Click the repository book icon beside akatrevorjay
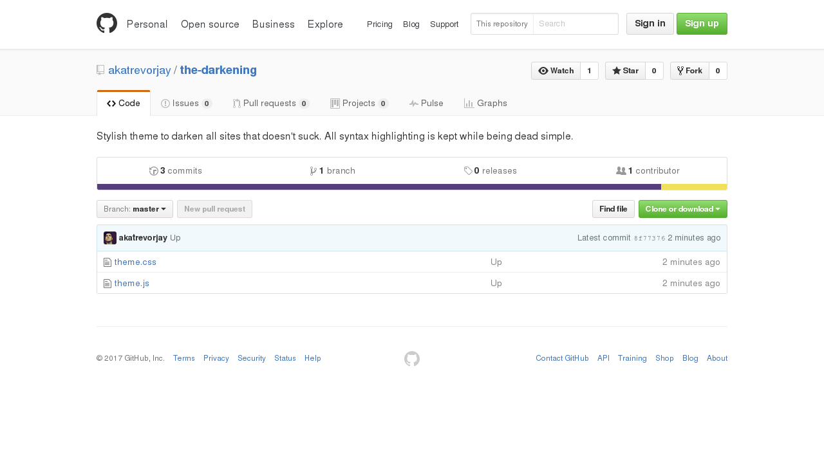This screenshot has height=463, width=824. click(100, 70)
